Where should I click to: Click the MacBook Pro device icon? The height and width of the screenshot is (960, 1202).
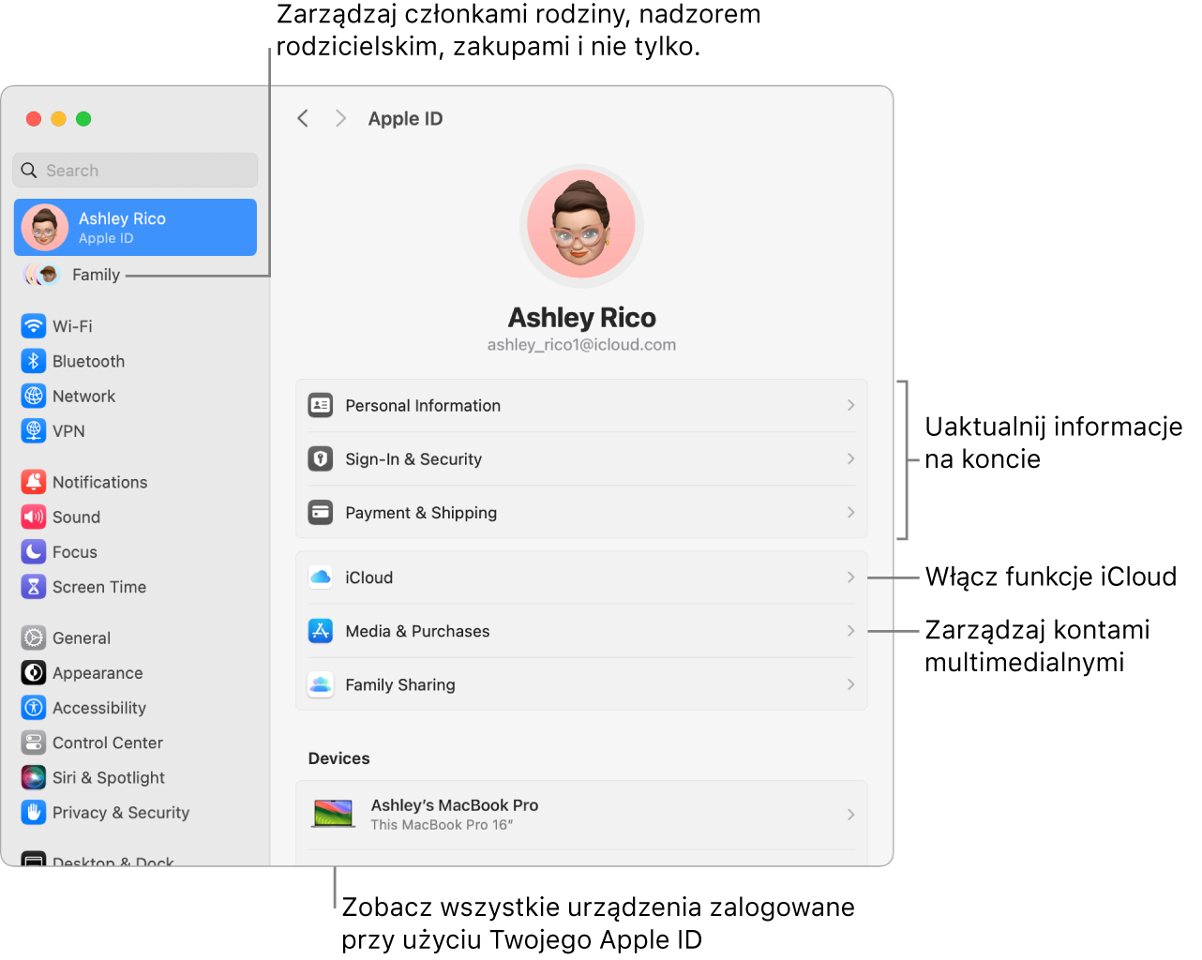333,814
